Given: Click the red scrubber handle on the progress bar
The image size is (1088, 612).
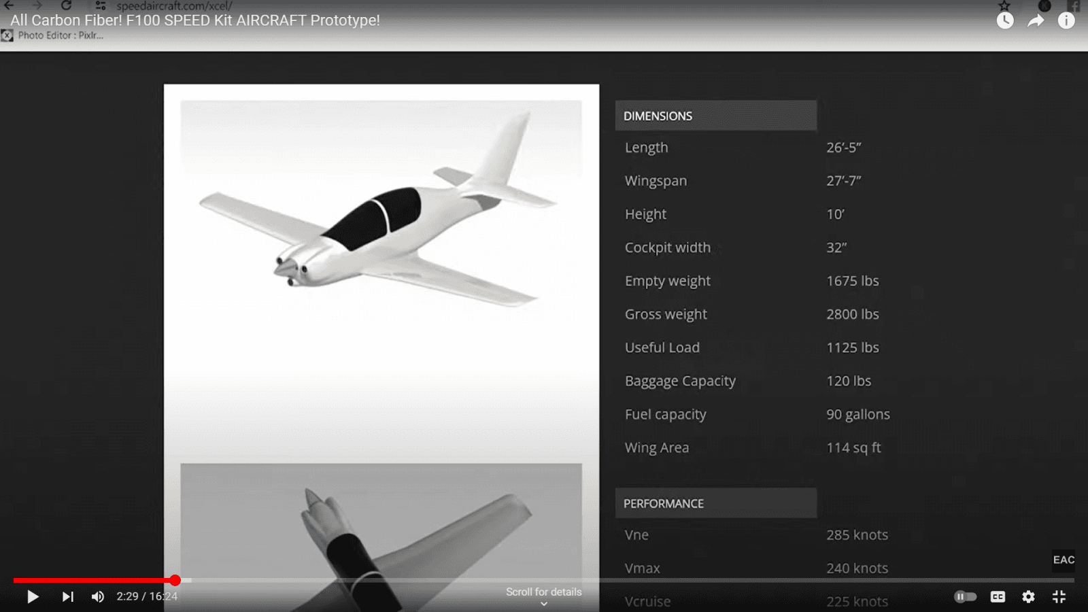Looking at the screenshot, I should coord(175,580).
